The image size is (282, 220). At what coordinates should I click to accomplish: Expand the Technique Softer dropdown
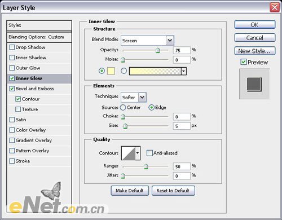[x=142, y=98]
